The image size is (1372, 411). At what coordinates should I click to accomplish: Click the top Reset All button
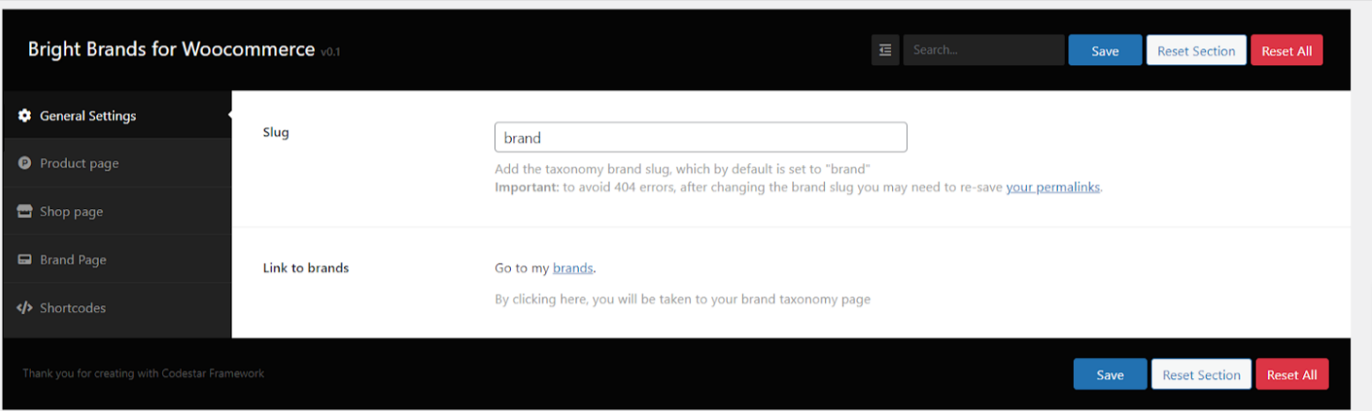click(x=1286, y=50)
